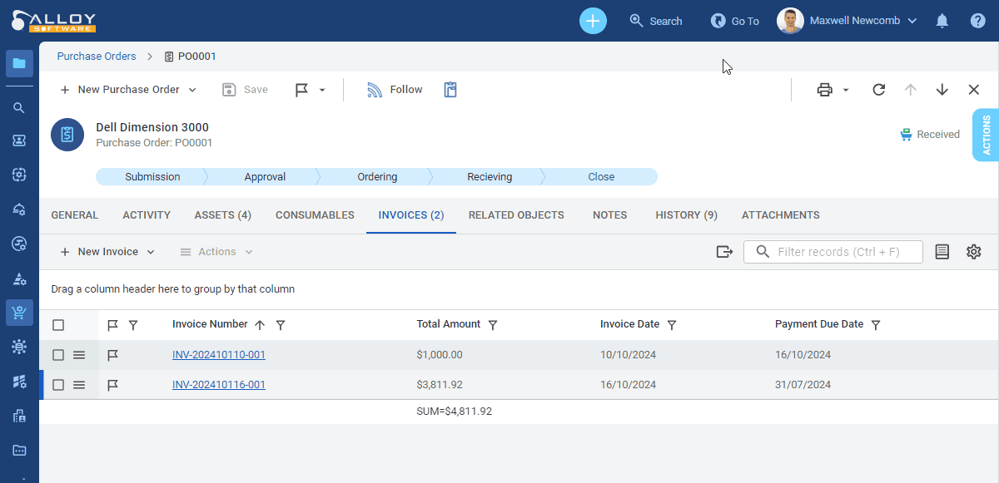Go to Purchase Orders breadcrumb
The image size is (999, 483).
tap(97, 57)
